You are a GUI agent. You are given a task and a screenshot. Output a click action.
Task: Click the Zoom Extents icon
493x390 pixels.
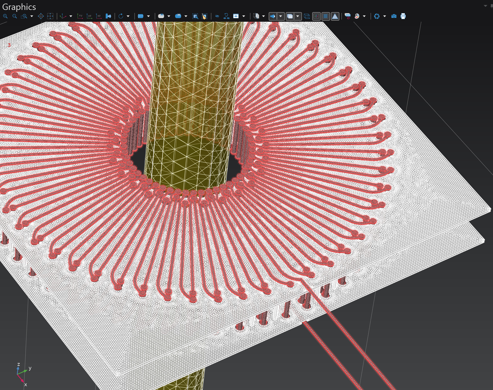point(41,16)
